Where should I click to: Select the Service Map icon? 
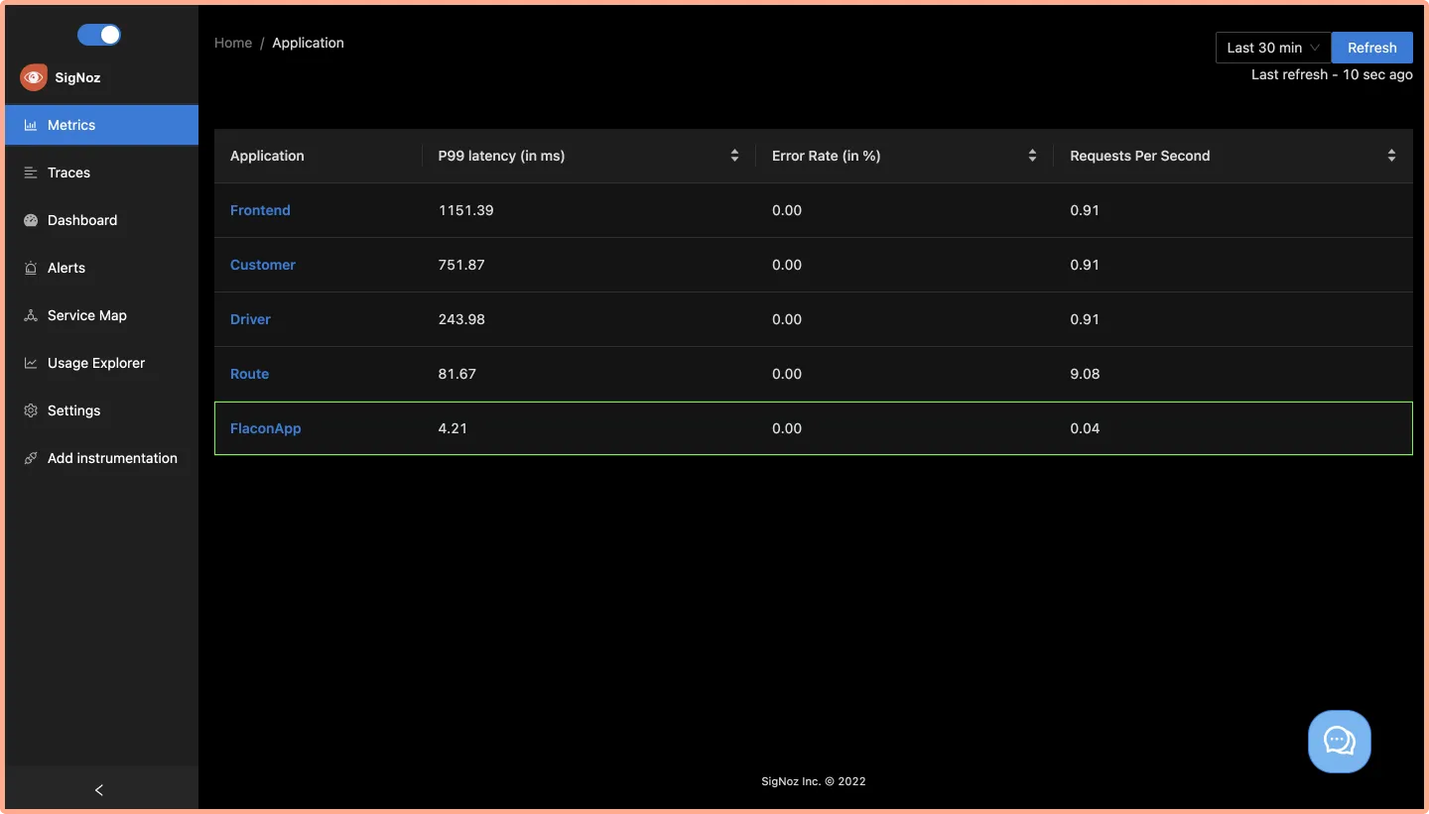pos(31,315)
